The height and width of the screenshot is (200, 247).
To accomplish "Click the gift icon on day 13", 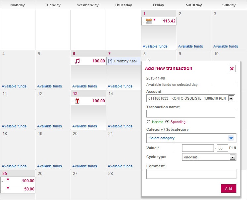I will (77, 101).
